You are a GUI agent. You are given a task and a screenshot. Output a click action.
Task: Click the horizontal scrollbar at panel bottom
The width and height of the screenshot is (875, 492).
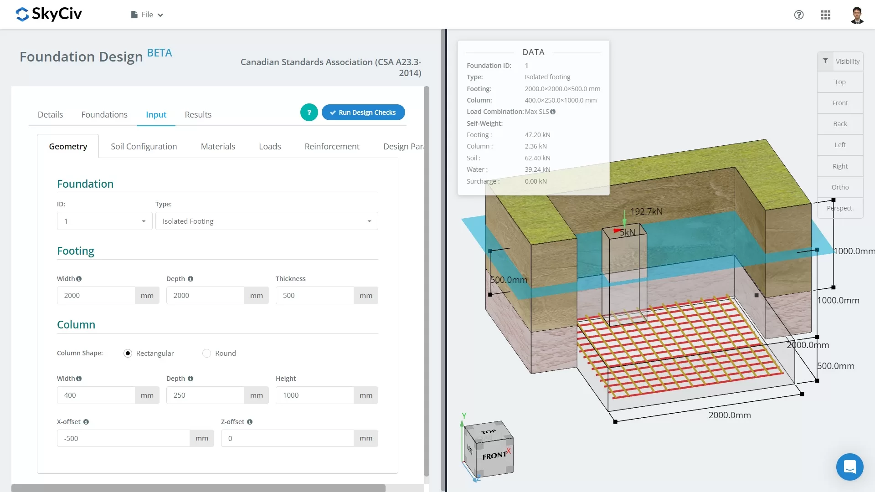coord(198,488)
